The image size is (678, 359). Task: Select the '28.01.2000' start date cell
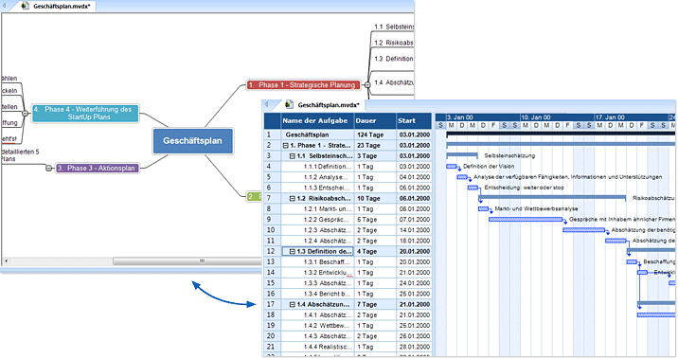414,347
